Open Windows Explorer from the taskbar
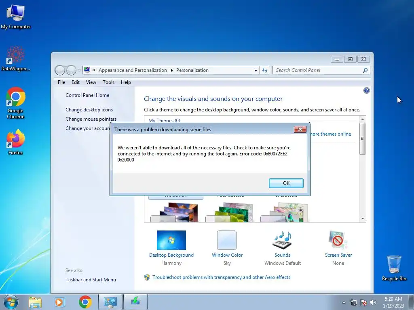This screenshot has height=310, width=414. [x=35, y=302]
